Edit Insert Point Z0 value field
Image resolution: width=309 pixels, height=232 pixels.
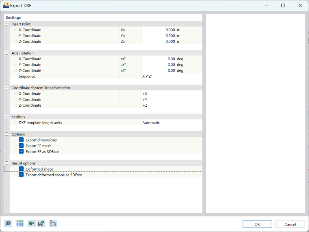[159, 42]
